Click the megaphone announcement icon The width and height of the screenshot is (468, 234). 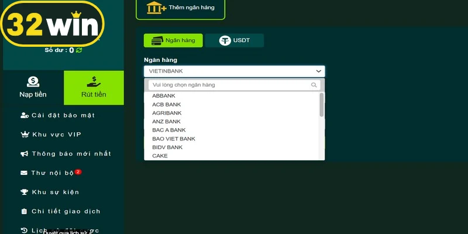point(24,154)
